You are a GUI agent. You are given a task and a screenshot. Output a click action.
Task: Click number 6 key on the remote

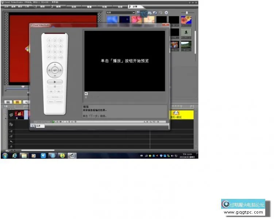point(61,46)
